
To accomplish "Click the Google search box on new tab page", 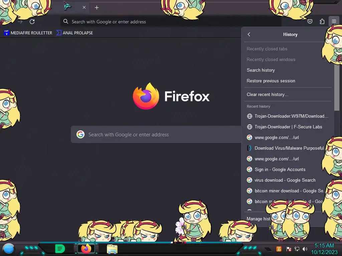I will [x=156, y=135].
